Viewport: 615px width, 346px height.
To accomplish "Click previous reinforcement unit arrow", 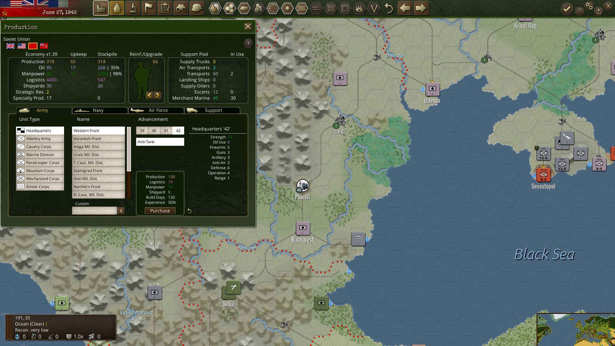I will pyautogui.click(x=149, y=95).
